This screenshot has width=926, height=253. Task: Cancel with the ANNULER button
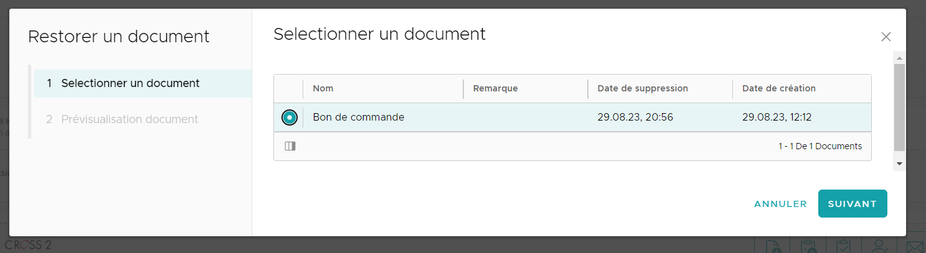click(780, 204)
